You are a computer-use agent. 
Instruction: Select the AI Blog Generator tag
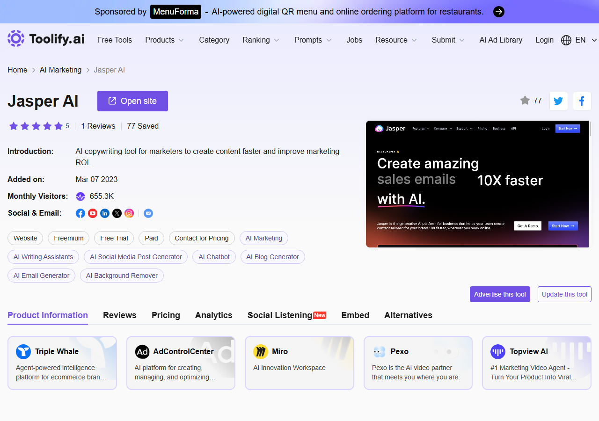pos(272,257)
